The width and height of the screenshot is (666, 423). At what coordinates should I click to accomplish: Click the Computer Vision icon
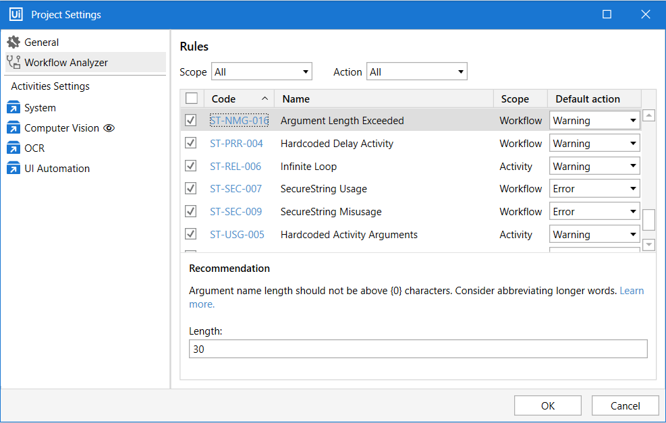click(13, 128)
